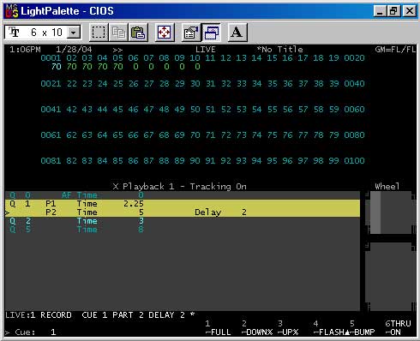Click the *No Title show name
Image resolution: width=420 pixels, height=341 pixels.
coord(279,50)
